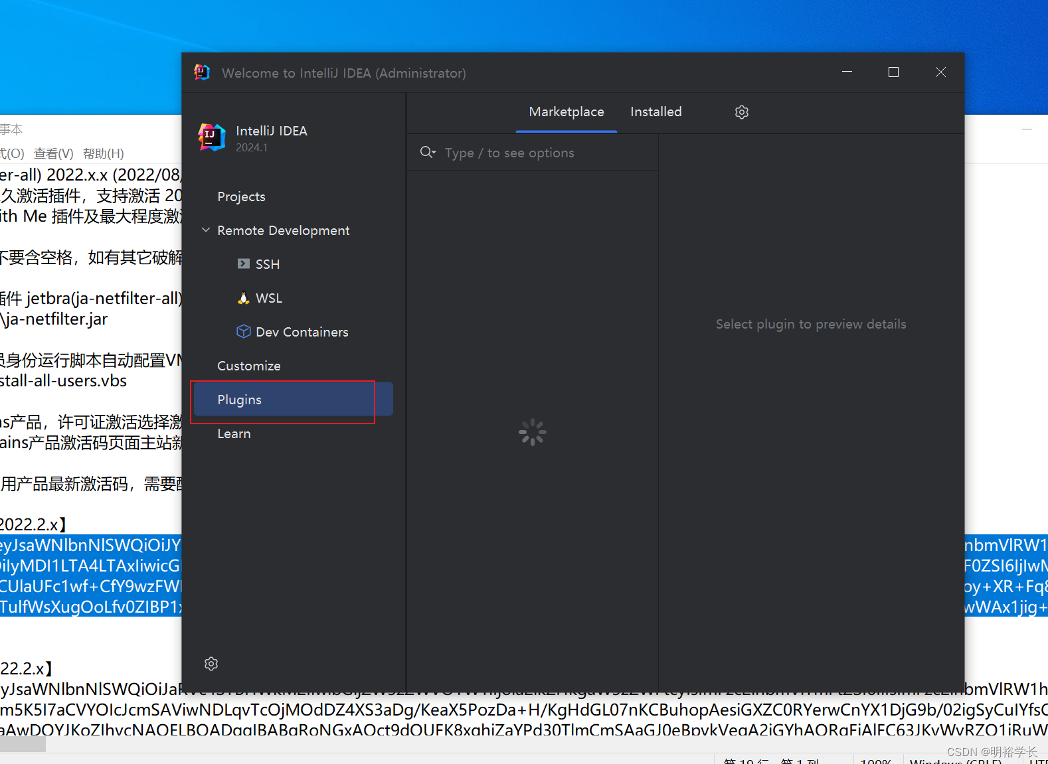Open the Customize page

click(x=249, y=366)
